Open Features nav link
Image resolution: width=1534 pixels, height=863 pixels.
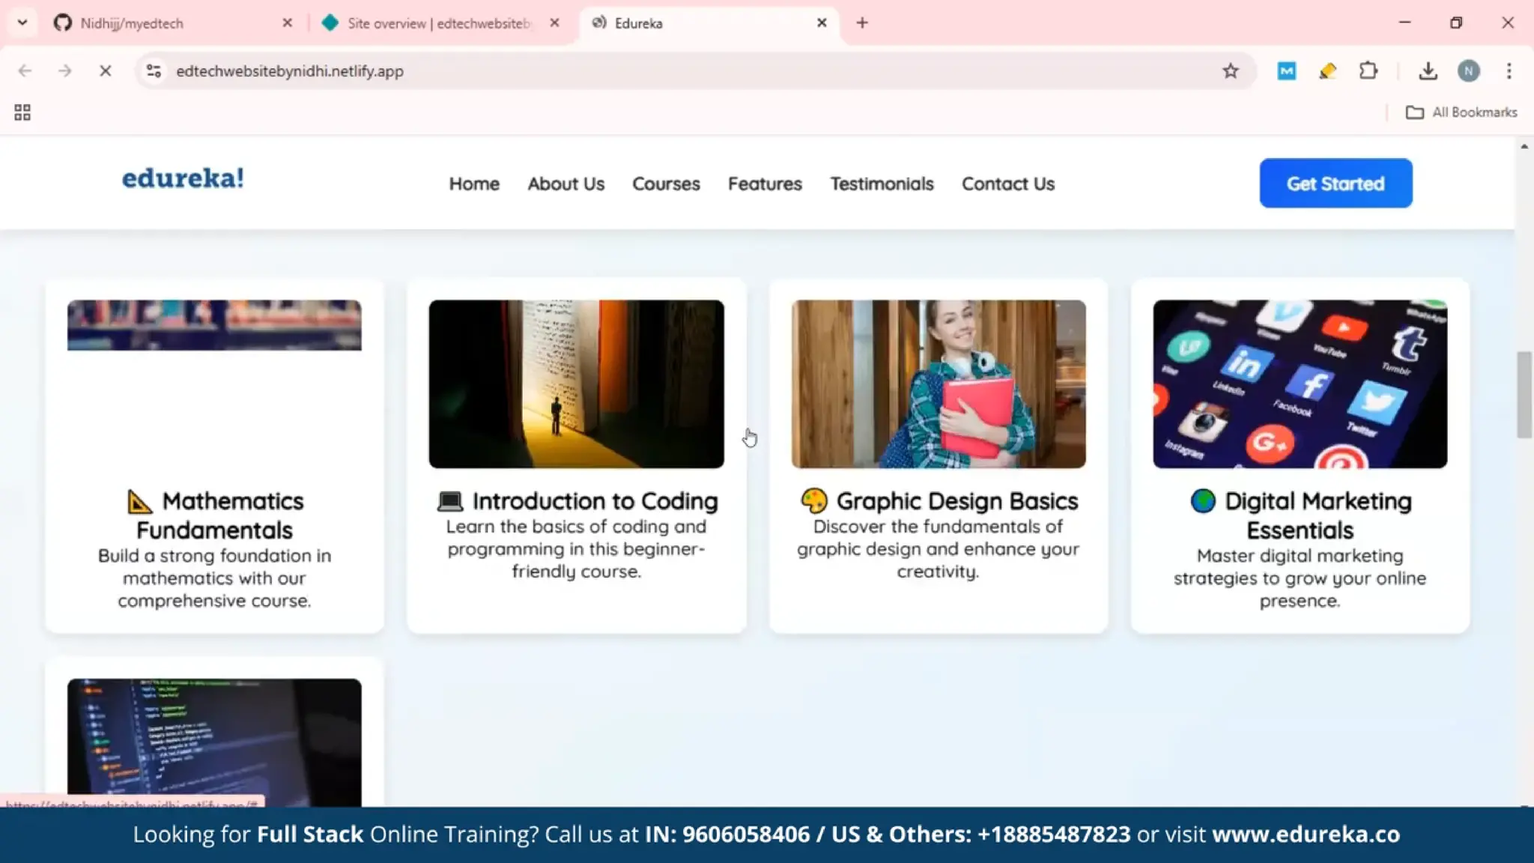click(765, 184)
